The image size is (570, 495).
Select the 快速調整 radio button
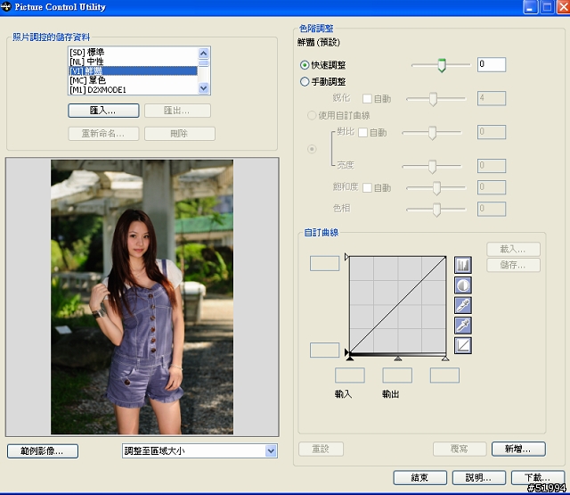[x=305, y=65]
